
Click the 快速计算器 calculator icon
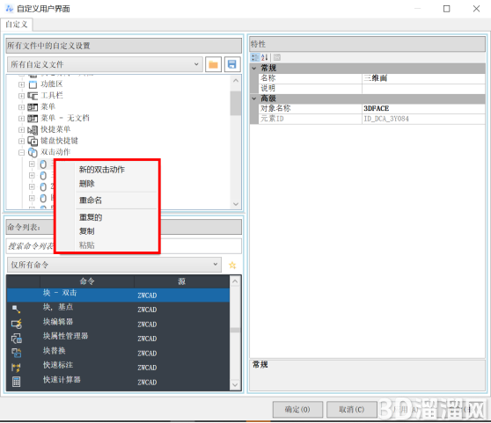[17, 382]
